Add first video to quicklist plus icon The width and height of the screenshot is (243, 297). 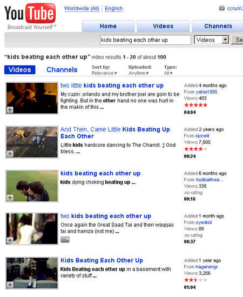10,110
